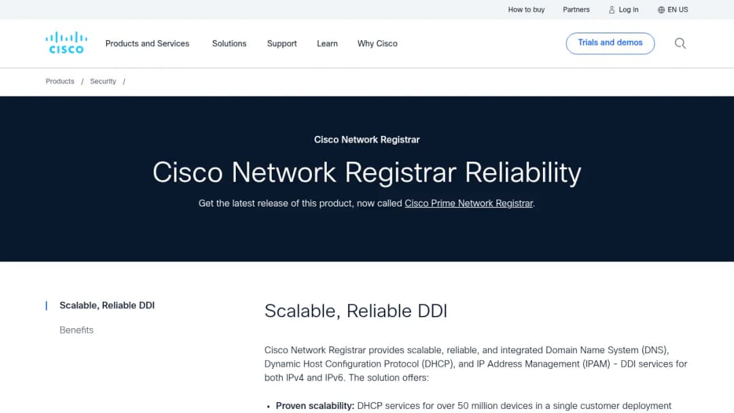This screenshot has width=734, height=413.
Task: Click the Log in link
Action: pyautogui.click(x=628, y=10)
